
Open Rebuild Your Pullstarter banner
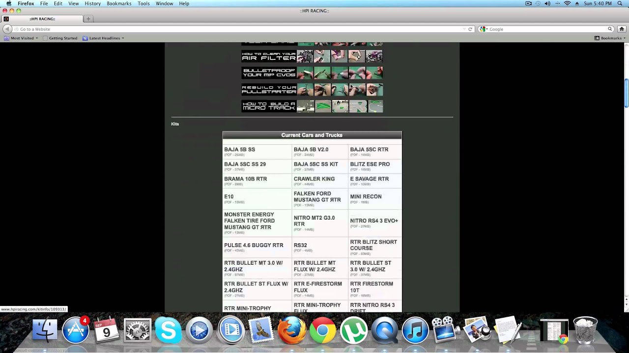tap(312, 90)
